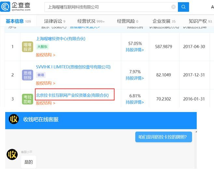Switch to 基本信息 tab
The image size is (214, 169).
click(x=18, y=21)
